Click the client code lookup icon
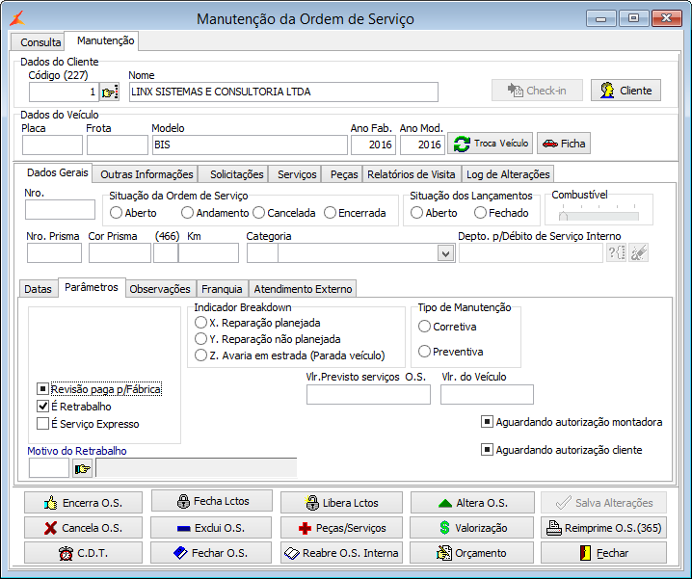Viewport: 692px width, 579px height. coord(109,92)
